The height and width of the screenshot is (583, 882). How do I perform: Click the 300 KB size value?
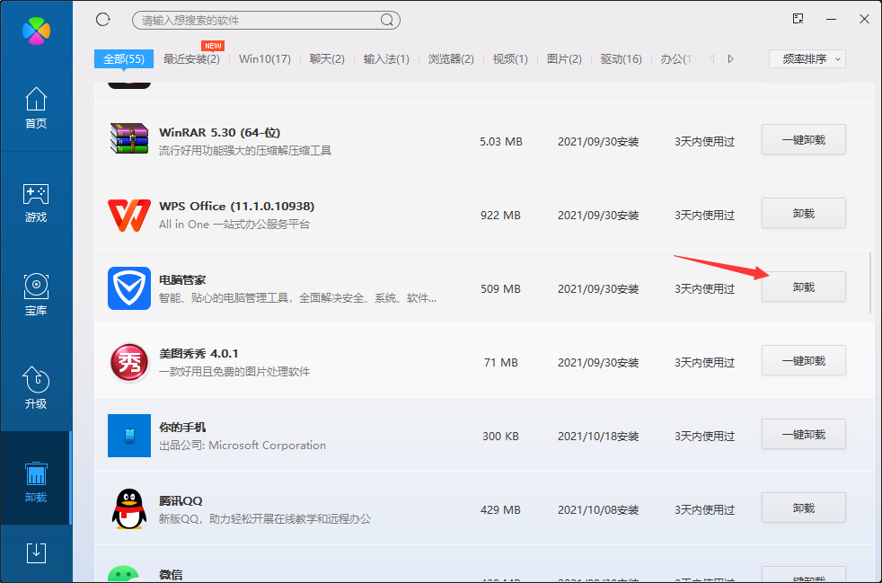point(500,437)
